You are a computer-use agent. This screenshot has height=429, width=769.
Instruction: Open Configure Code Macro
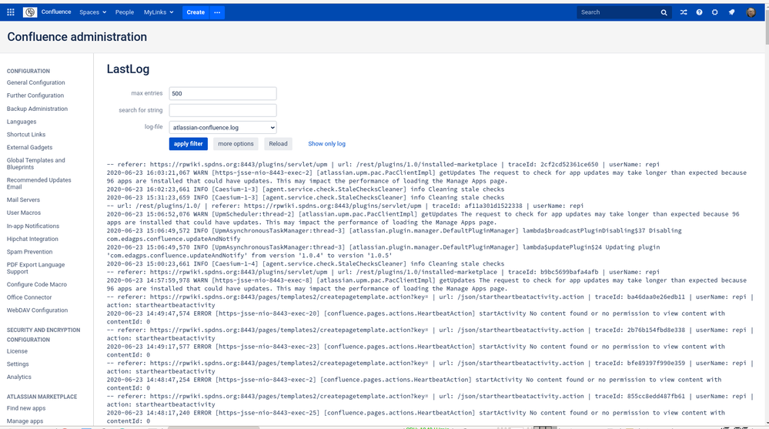[x=37, y=284]
